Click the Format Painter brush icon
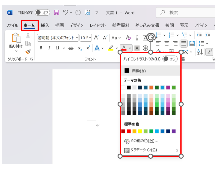The width and height of the screenshot is (218, 169). coord(28,52)
